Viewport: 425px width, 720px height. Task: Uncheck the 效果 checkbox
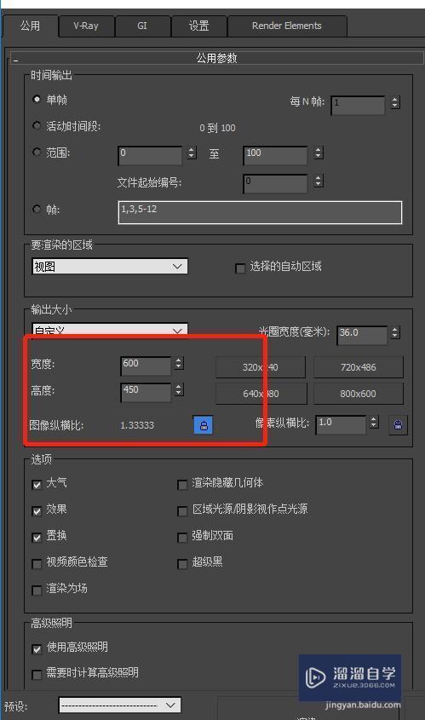[37, 511]
